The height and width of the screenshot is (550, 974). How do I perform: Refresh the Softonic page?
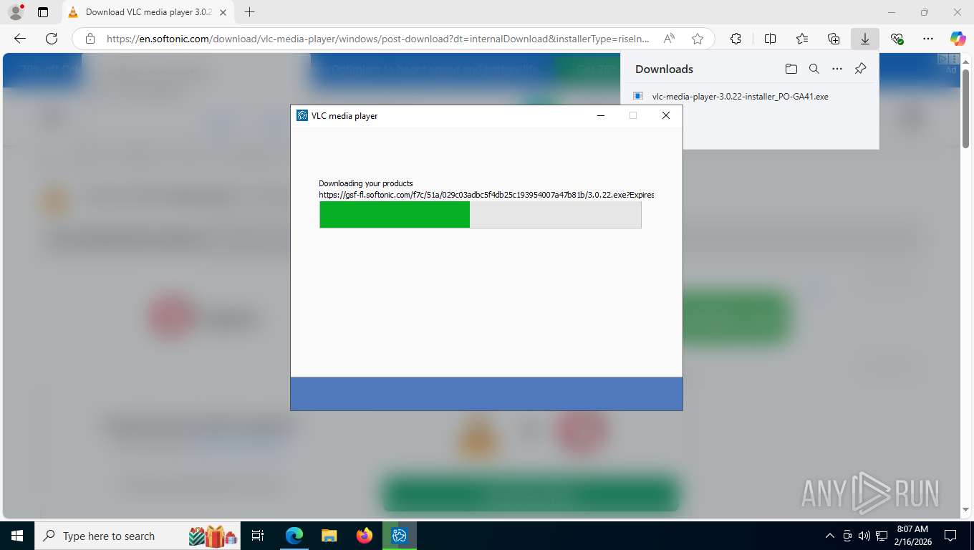pyautogui.click(x=52, y=39)
